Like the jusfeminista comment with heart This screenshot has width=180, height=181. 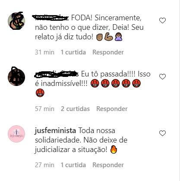[162, 133]
